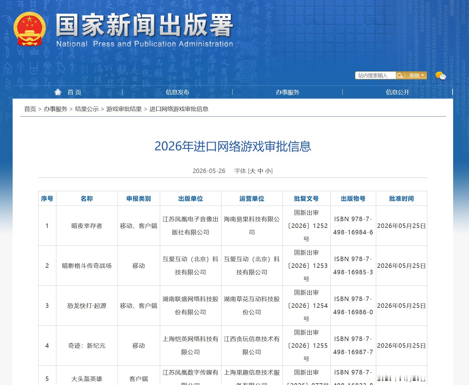Click the 批复文号 column header
Screen dimensions: 469x385
[x=306, y=199]
